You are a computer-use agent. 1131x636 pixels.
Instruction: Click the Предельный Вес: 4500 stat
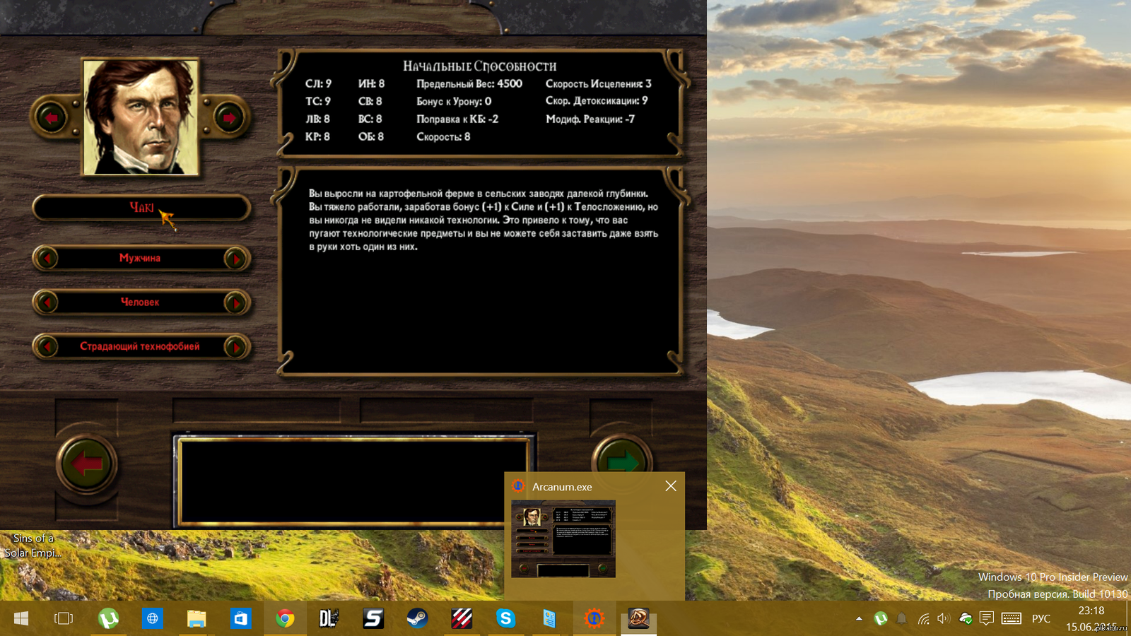pyautogui.click(x=469, y=83)
